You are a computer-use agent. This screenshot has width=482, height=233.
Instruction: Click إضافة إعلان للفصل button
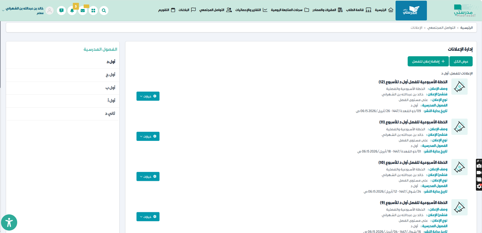428,61
